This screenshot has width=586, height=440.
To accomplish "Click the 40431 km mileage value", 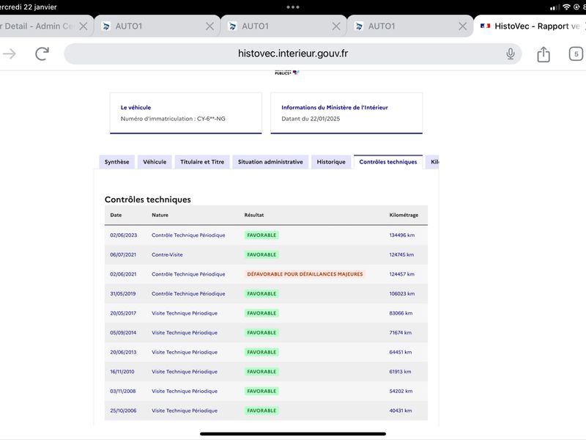I will 400,411.
